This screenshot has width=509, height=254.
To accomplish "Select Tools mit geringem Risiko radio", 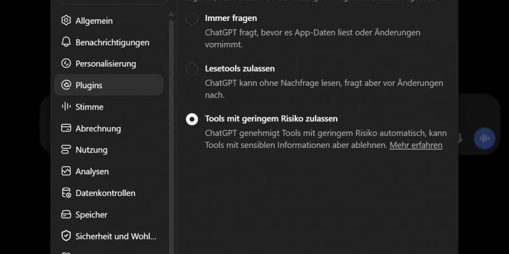I will coord(192,119).
